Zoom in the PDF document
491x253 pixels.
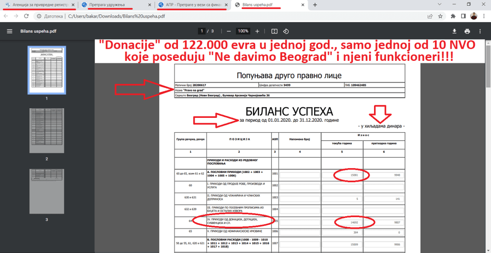(x=257, y=31)
